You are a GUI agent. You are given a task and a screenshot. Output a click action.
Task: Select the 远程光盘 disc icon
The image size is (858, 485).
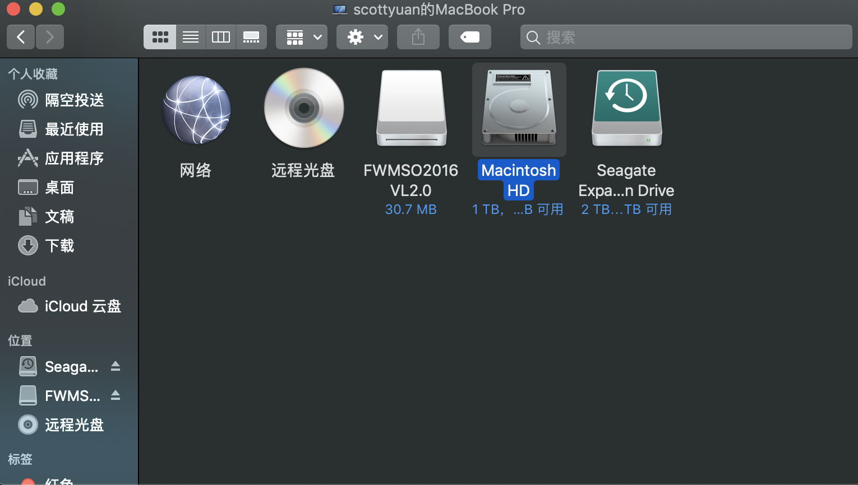(304, 108)
